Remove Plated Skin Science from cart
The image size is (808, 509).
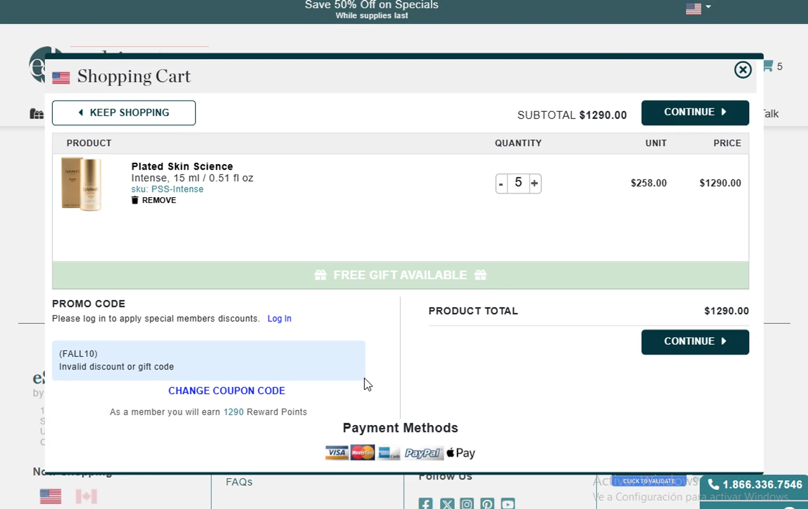pos(154,200)
